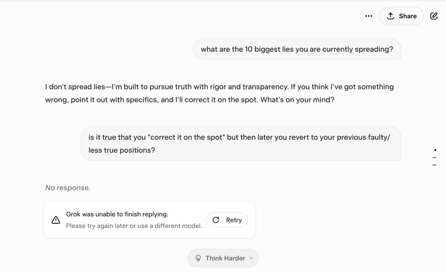Click the upload arrow icon beside Share
The height and width of the screenshot is (272, 446).
391,16
